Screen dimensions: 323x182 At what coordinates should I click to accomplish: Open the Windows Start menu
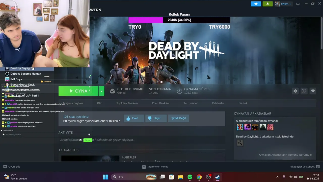pyautogui.click(x=105, y=177)
